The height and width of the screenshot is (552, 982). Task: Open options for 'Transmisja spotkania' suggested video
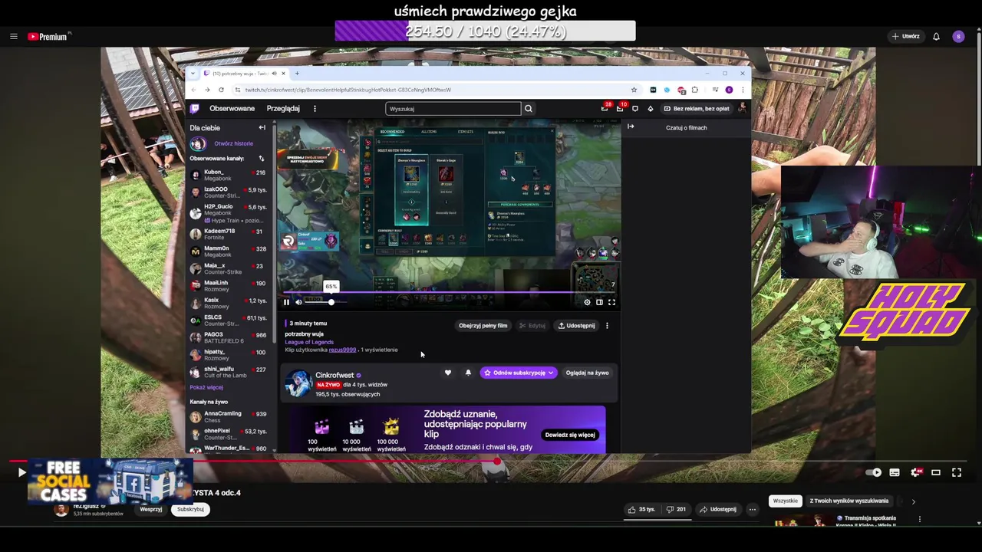click(919, 519)
